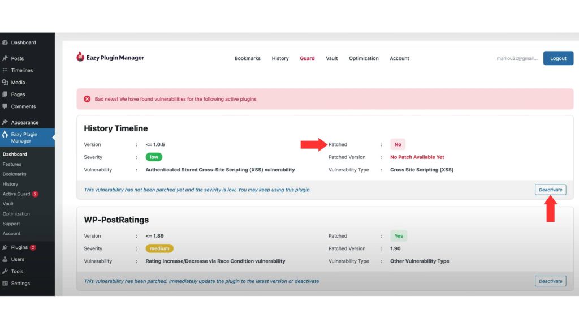Open the History tab in header
The width and height of the screenshot is (579, 326).
coord(280,58)
